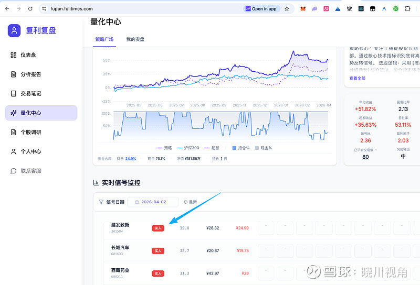Click the 已平仓交易数 value 80

click(x=365, y=157)
